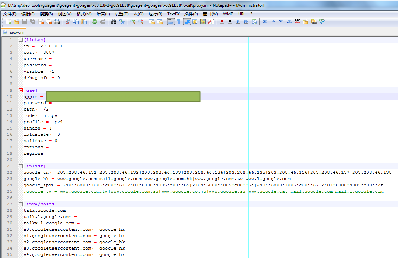Click the Zoom In magnifier icon
Viewport: 398px width, 258px height.
click(133, 21)
